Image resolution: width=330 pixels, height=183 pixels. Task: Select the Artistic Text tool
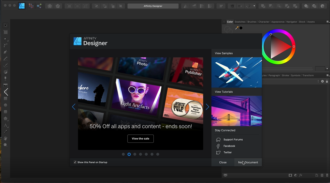coord(5,125)
